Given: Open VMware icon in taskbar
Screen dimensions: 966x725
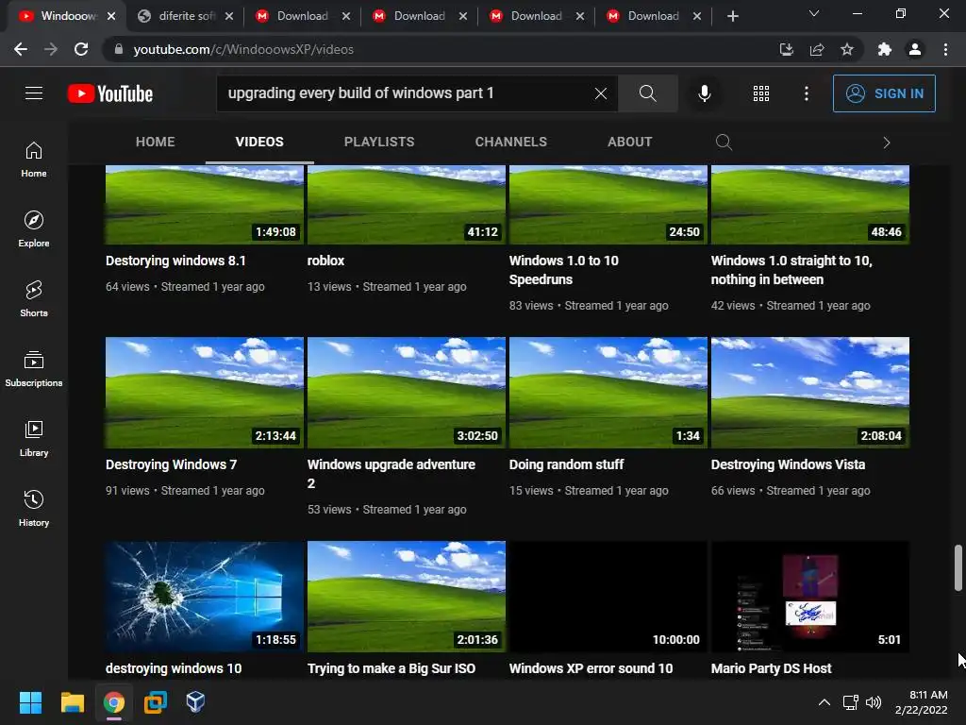Looking at the screenshot, I should click(156, 702).
